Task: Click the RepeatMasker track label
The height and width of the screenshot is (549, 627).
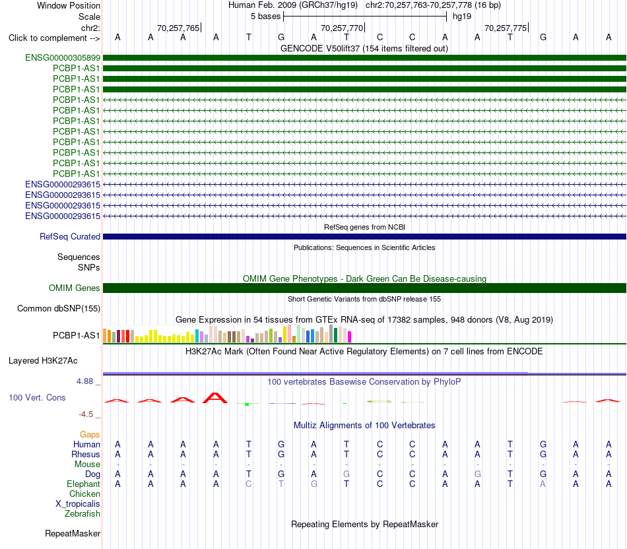Action: pos(73,533)
